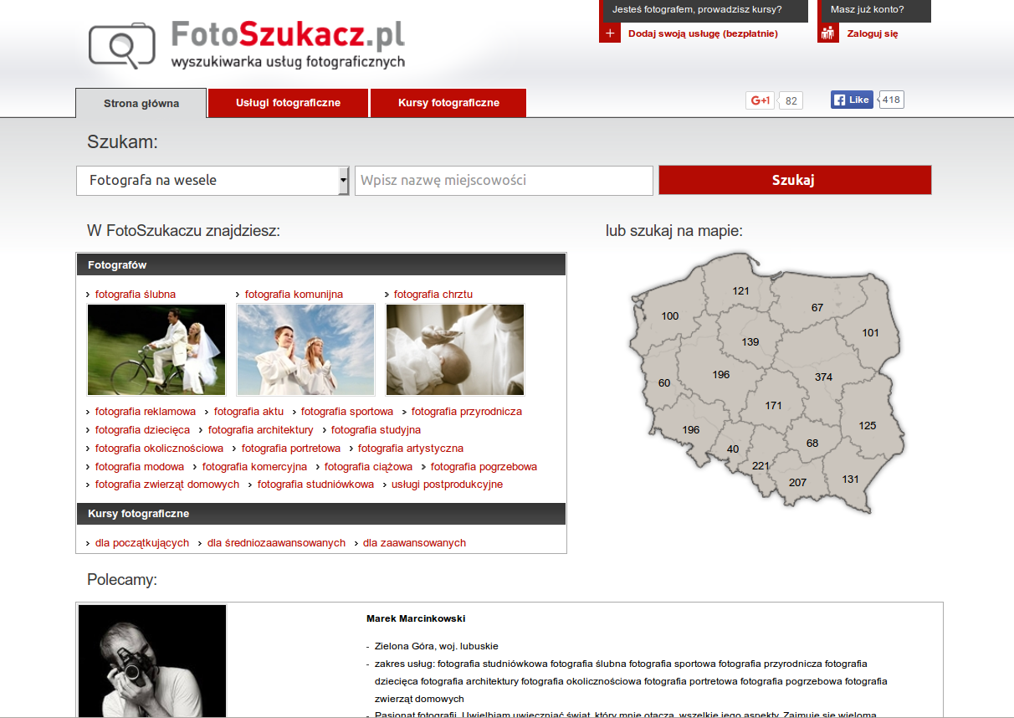Open fotografia przyrodnicza link

point(467,412)
